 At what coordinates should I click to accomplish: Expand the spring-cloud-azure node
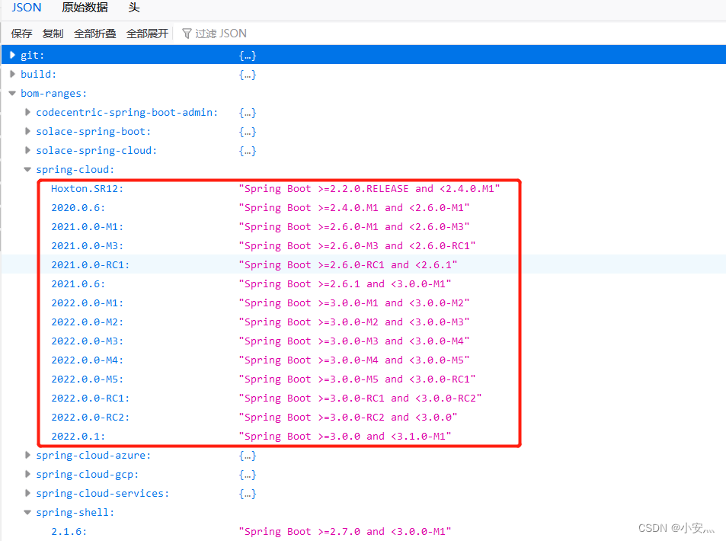tap(27, 455)
